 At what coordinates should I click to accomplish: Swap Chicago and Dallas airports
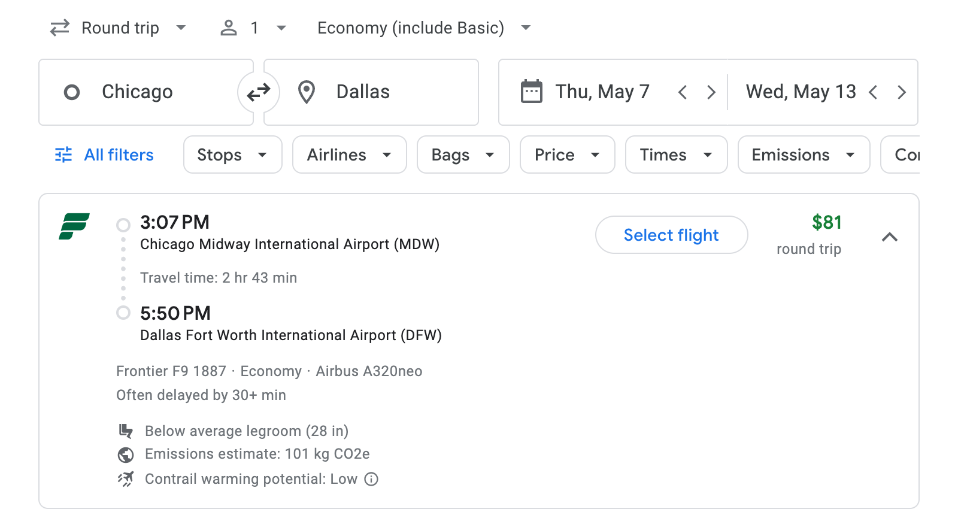(258, 92)
